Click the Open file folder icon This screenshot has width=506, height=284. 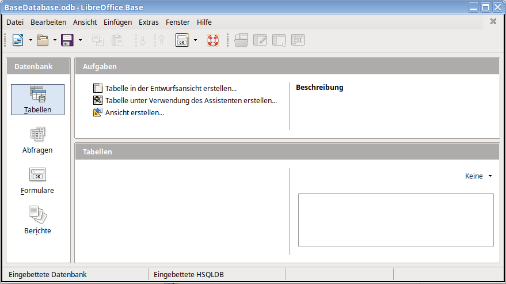coord(43,40)
